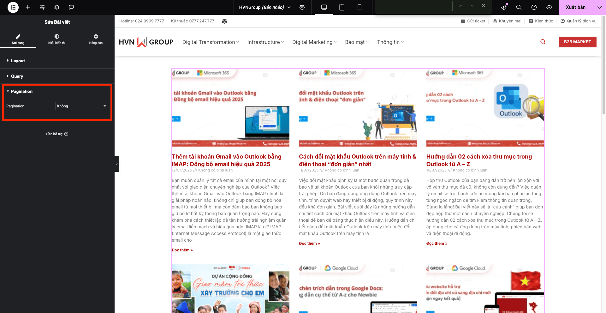
Task: Click the B2B MARKET button
Action: pyautogui.click(x=577, y=42)
